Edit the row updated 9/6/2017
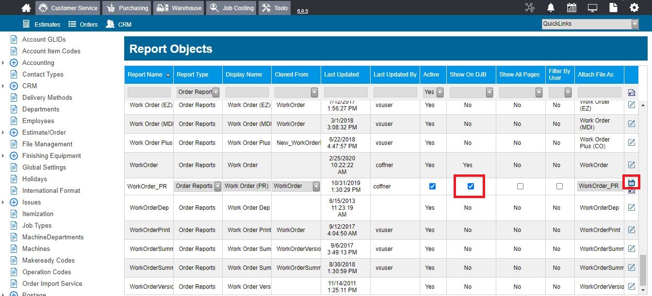 [x=631, y=249]
